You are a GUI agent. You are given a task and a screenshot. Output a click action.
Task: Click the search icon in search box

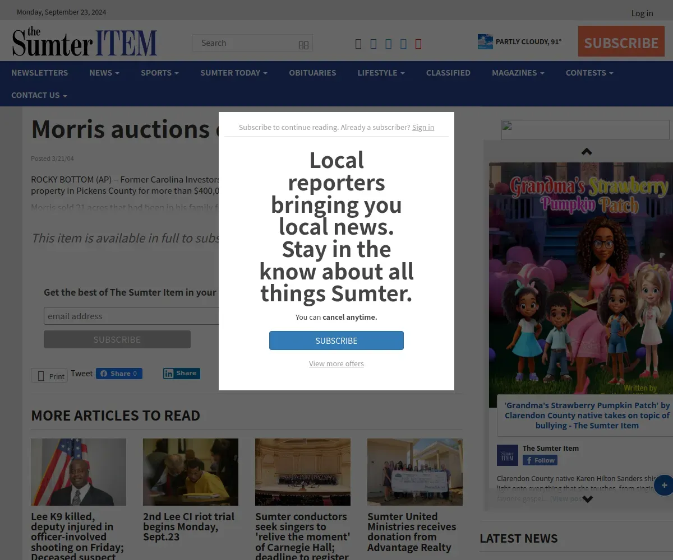pos(303,45)
